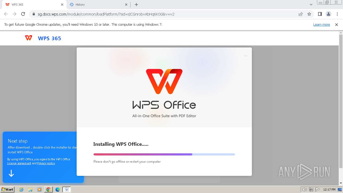Close the History tab
The image size is (343, 193).
[x=126, y=5]
